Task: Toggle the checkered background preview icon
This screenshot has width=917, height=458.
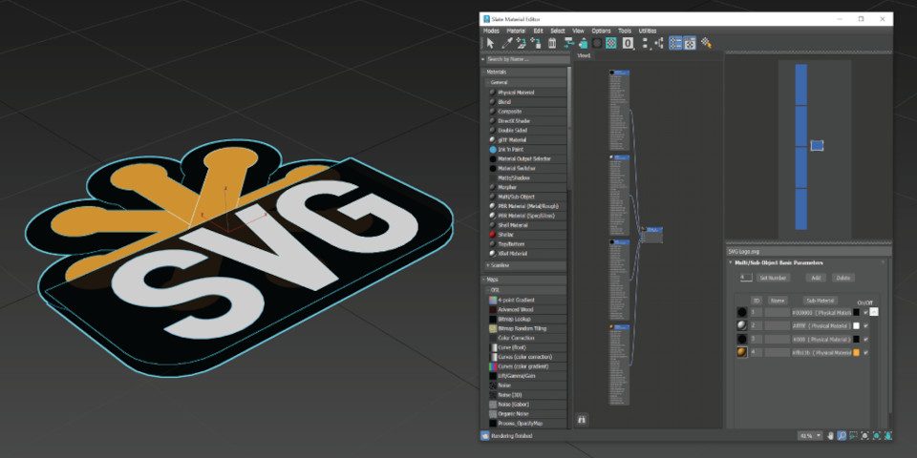Action: point(612,43)
